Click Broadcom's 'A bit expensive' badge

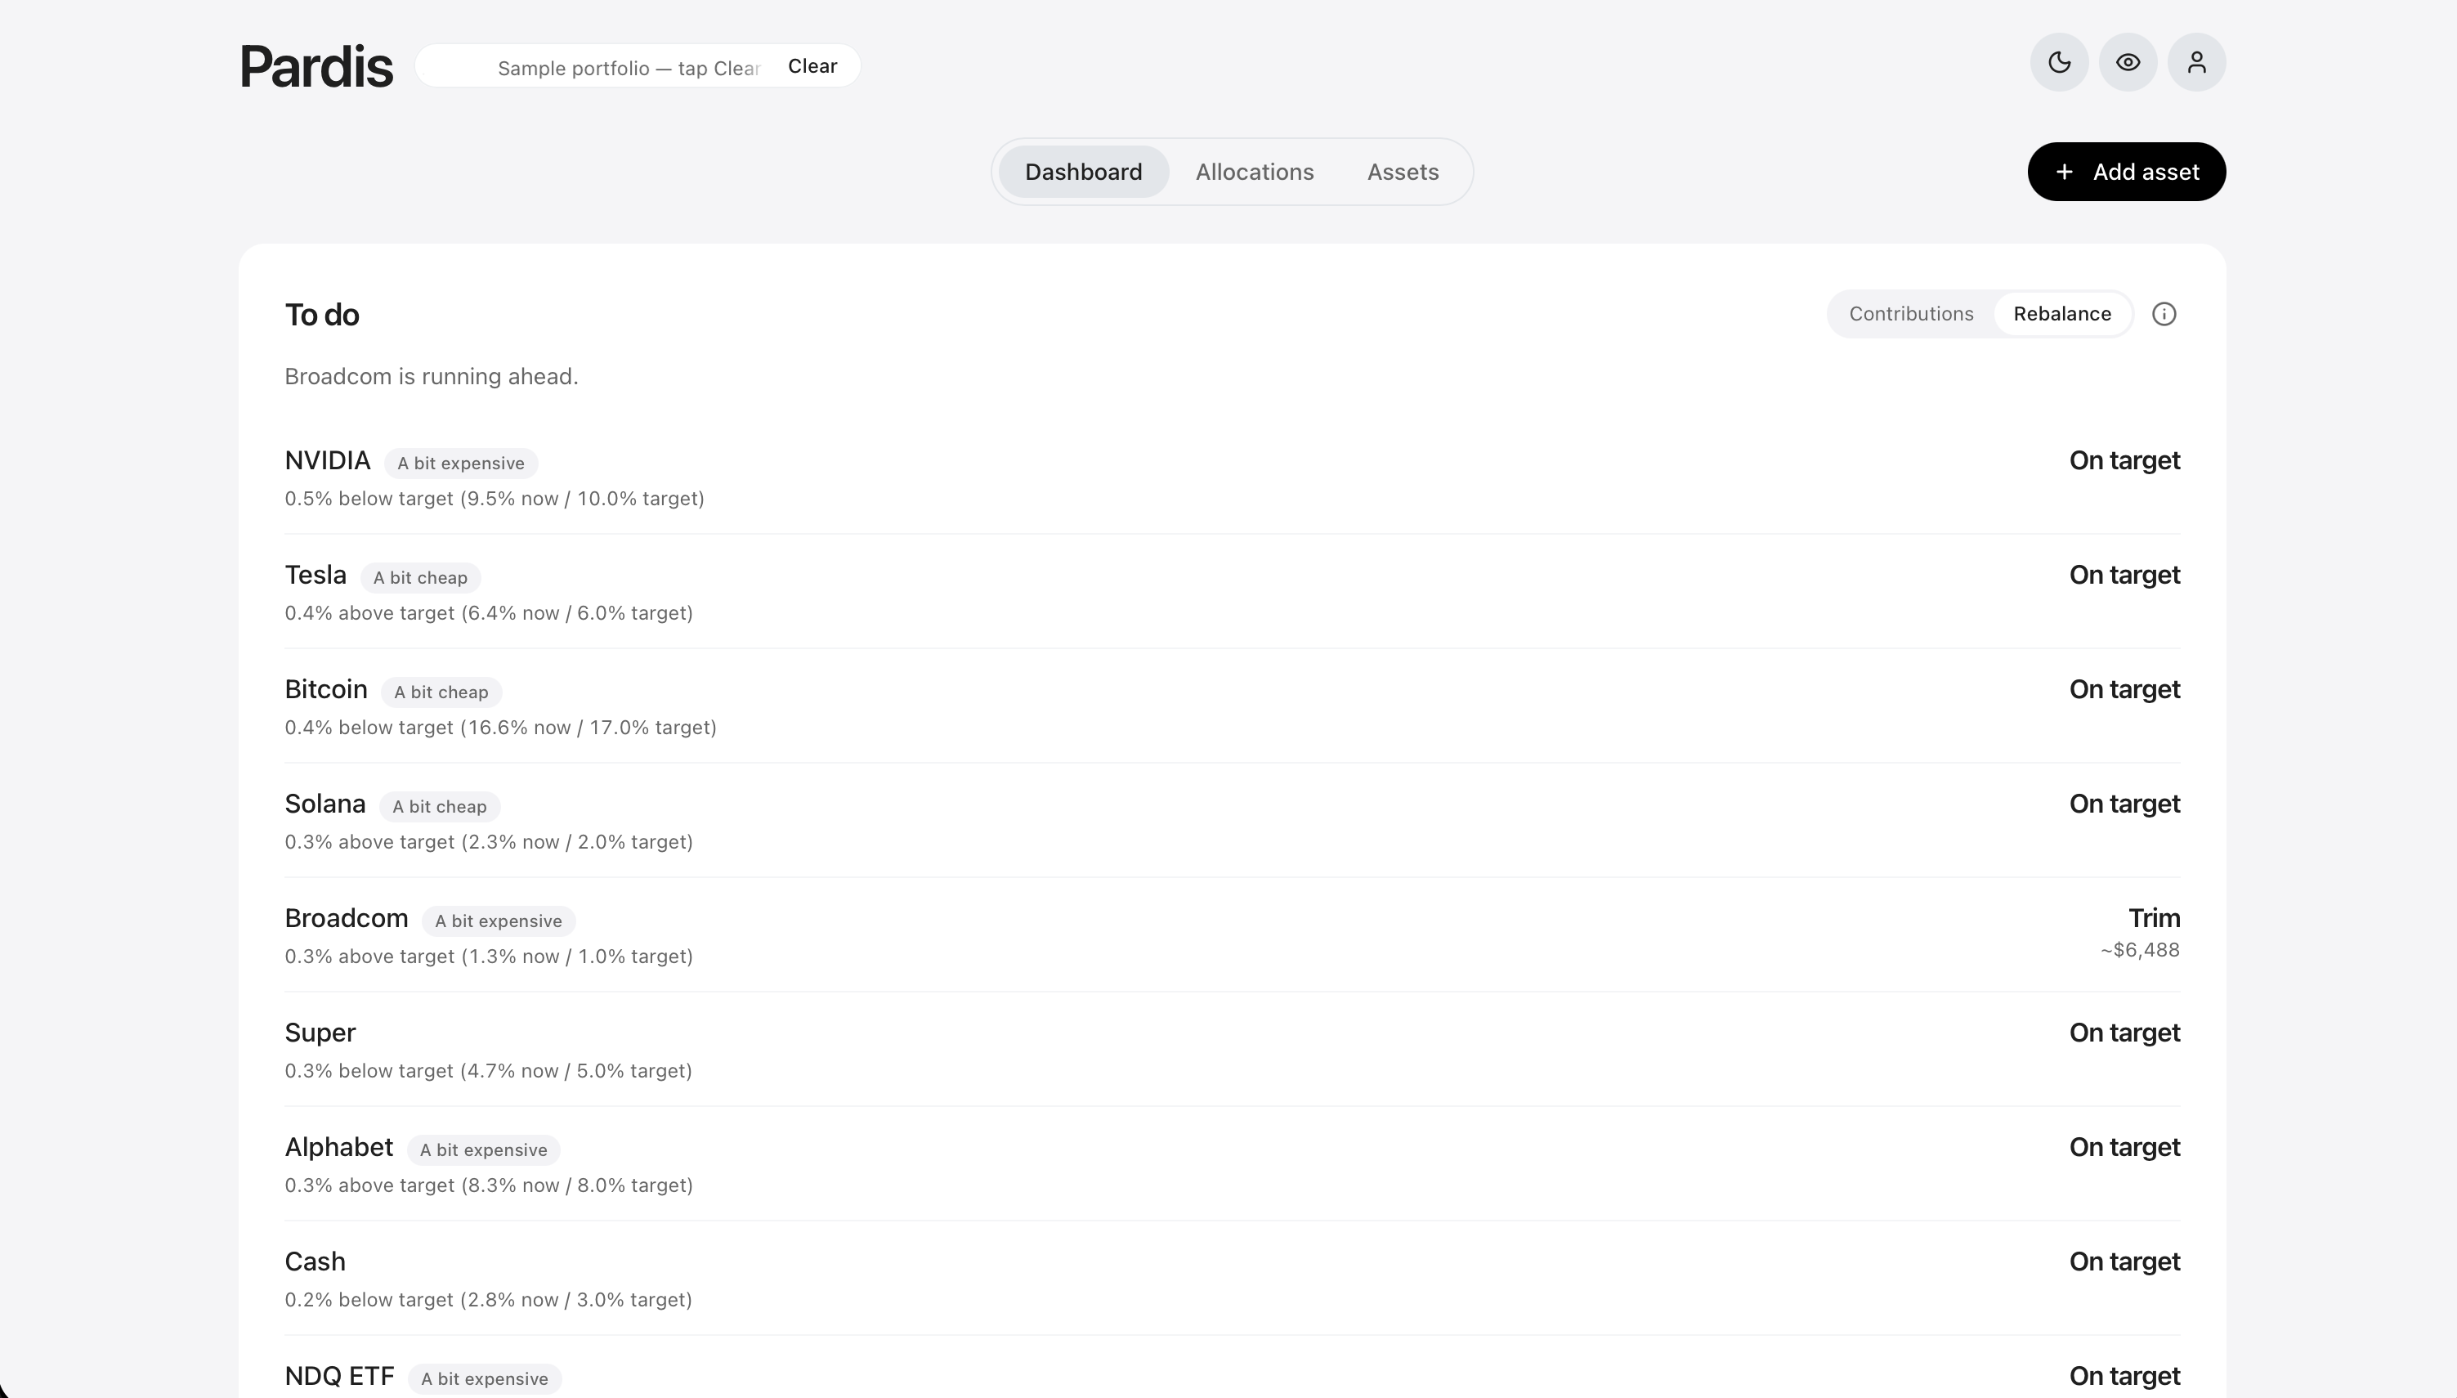499,921
